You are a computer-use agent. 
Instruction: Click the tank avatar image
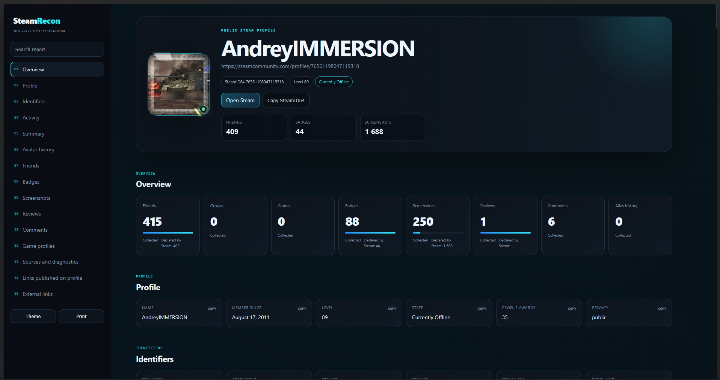point(179,84)
